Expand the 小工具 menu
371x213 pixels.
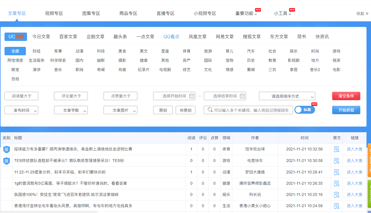(282, 13)
